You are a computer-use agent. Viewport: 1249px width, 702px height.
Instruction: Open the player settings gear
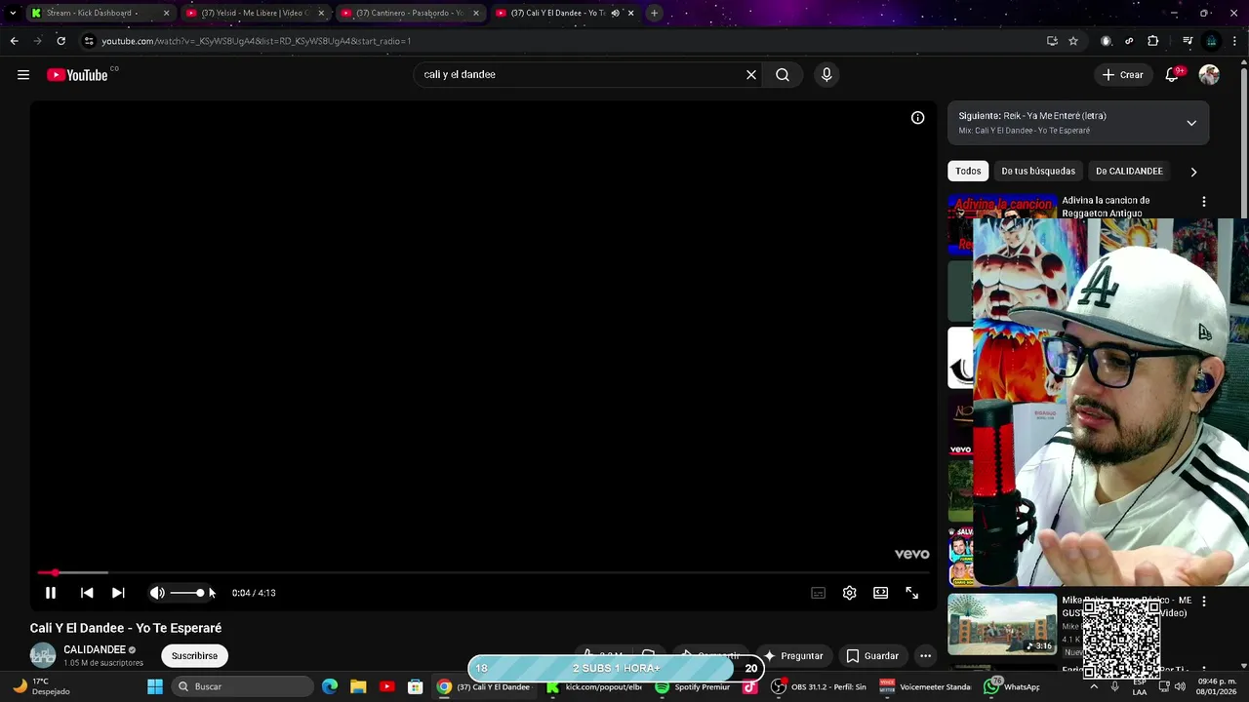click(849, 593)
